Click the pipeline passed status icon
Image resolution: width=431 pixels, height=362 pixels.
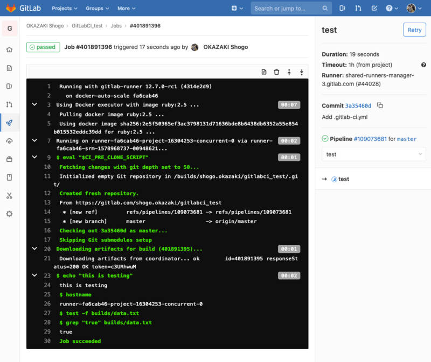click(x=325, y=139)
